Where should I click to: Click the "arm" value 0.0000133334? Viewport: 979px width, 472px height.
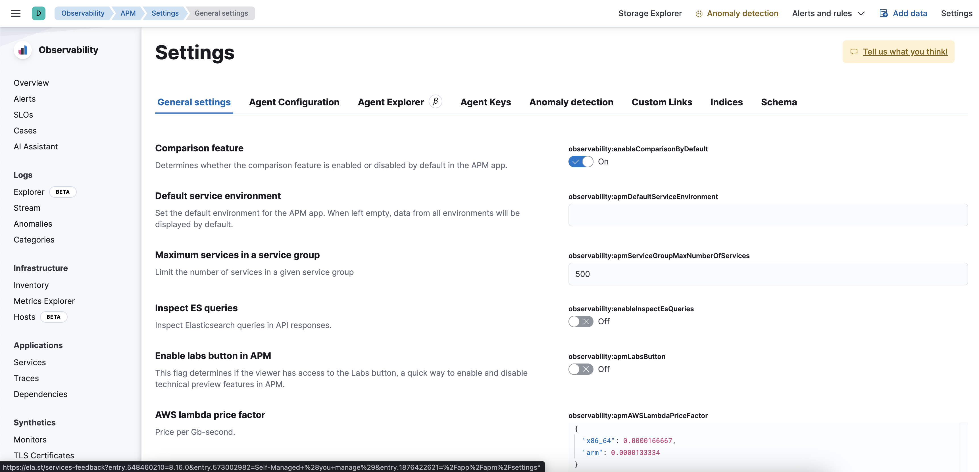[635, 453]
